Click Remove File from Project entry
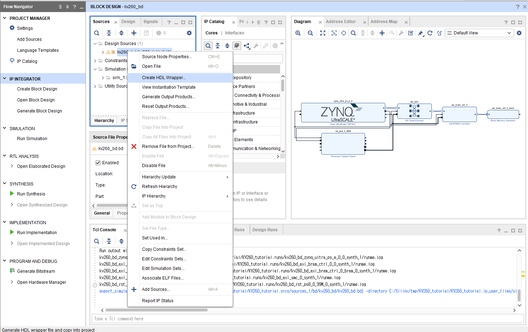Viewport: 528px width, 332px height. (180, 146)
